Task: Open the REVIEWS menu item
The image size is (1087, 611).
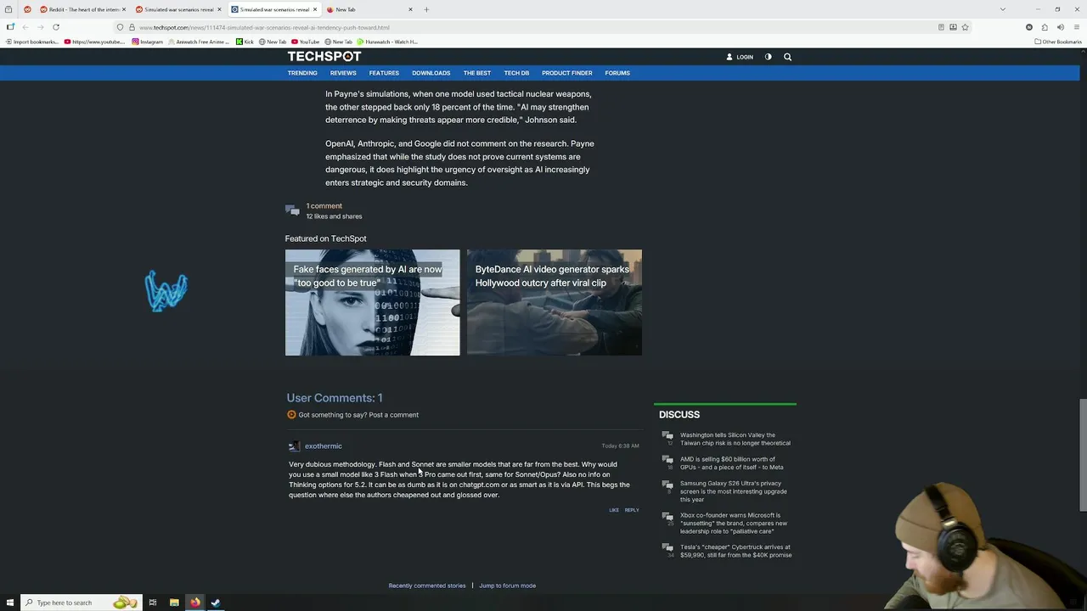Action: pyautogui.click(x=343, y=73)
